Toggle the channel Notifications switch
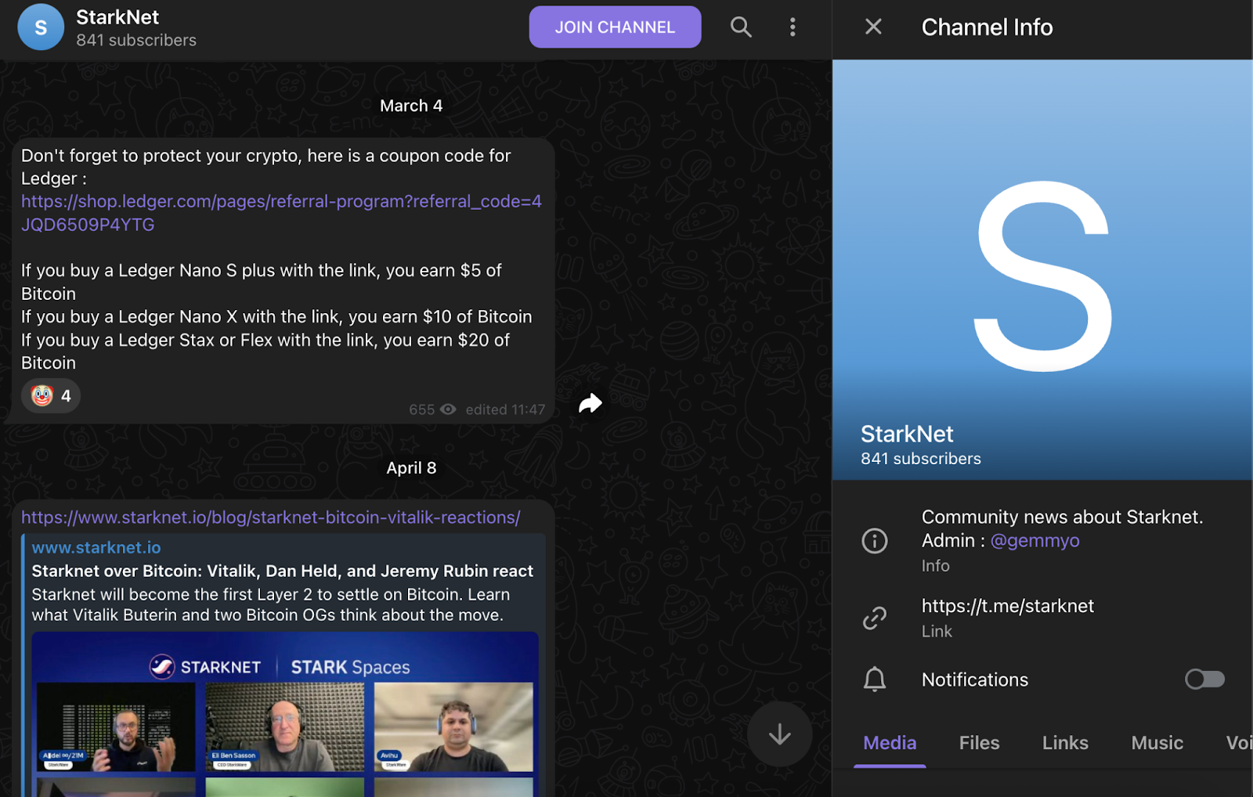The width and height of the screenshot is (1253, 797). pos(1204,680)
